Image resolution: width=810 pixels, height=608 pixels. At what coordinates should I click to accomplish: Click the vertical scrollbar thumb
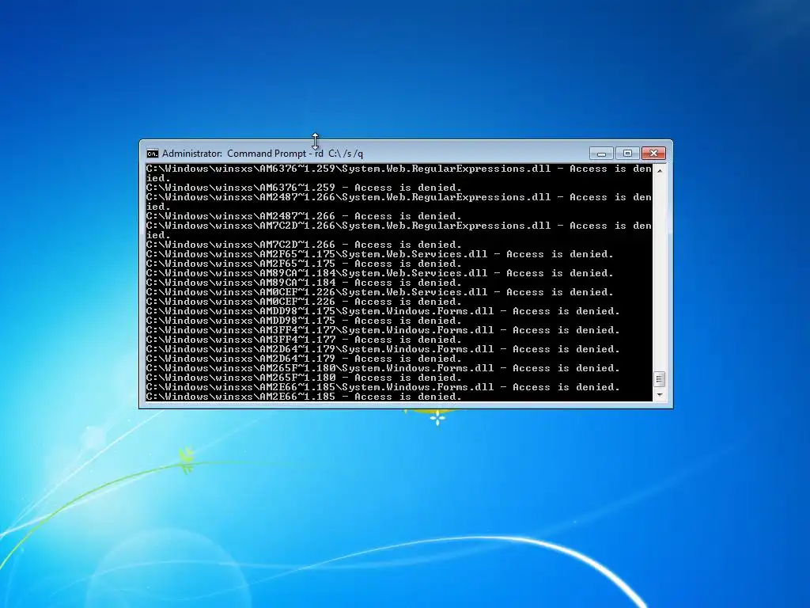click(659, 379)
